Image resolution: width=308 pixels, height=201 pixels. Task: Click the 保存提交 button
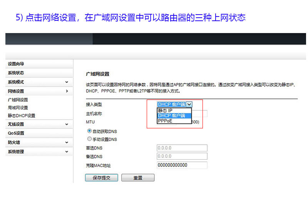click(101, 178)
